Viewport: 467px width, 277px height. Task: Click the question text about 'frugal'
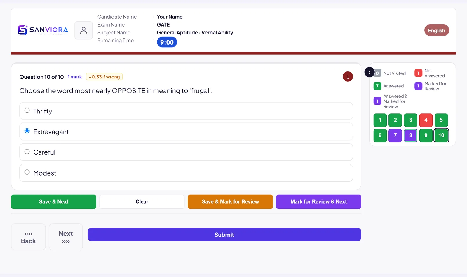(x=116, y=91)
